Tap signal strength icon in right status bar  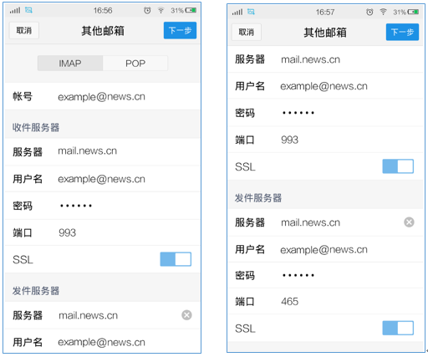237,12
